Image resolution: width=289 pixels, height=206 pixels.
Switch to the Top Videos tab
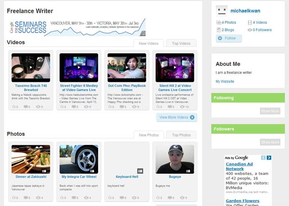tap(181, 43)
